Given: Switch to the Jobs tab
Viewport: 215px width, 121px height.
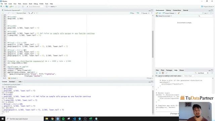Looking at the screenshot, I should pos(20,82).
